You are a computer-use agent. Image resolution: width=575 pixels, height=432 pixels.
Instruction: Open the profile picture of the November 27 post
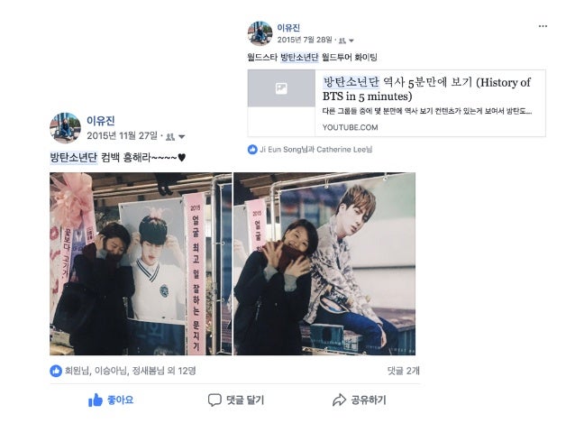[65, 128]
